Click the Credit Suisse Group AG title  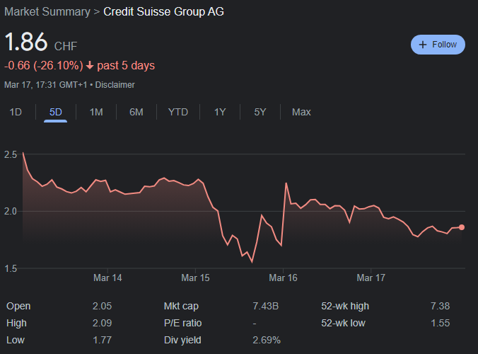tap(164, 12)
